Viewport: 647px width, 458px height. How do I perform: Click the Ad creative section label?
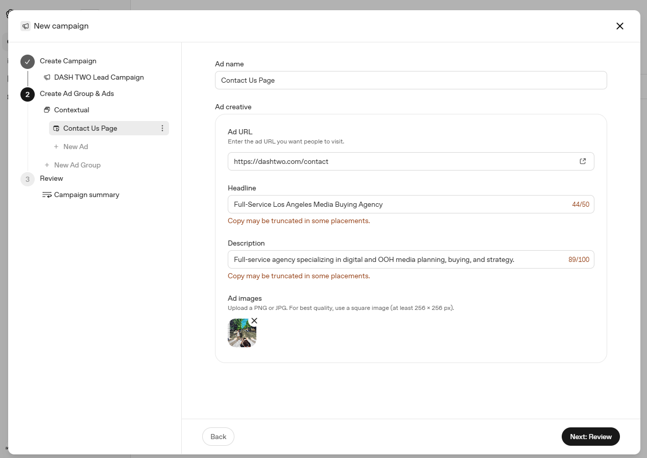(x=233, y=107)
